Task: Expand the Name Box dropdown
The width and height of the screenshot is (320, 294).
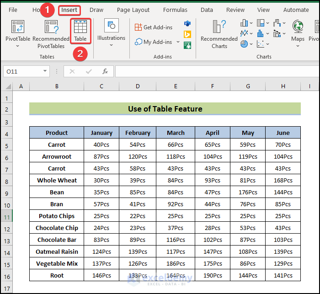Action: 45,71
